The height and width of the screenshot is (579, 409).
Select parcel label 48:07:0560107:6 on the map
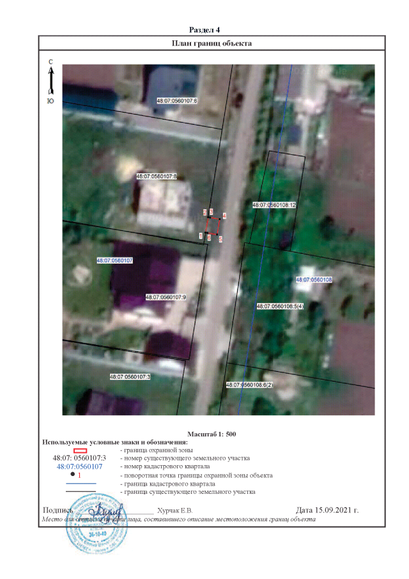click(x=177, y=101)
